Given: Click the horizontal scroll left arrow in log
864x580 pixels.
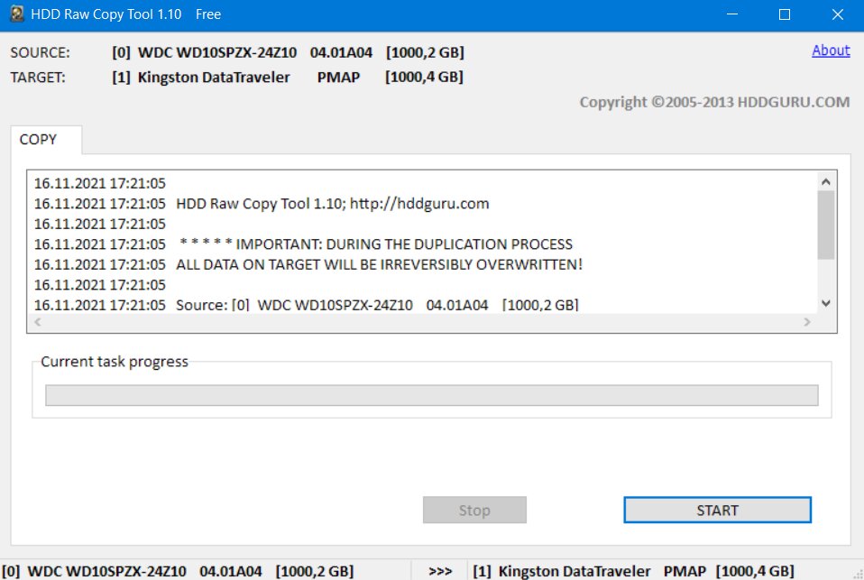Looking at the screenshot, I should [x=38, y=322].
